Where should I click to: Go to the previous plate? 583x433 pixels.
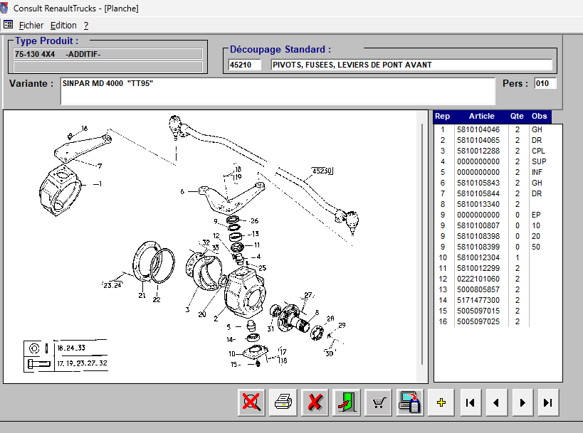click(496, 402)
